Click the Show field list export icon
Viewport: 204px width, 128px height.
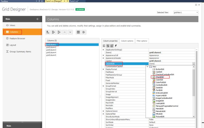(x=84, y=32)
